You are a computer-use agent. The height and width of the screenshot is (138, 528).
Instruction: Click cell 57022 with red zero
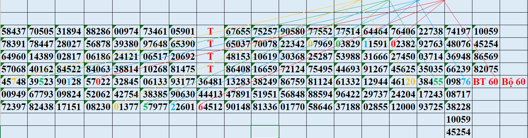98,82
